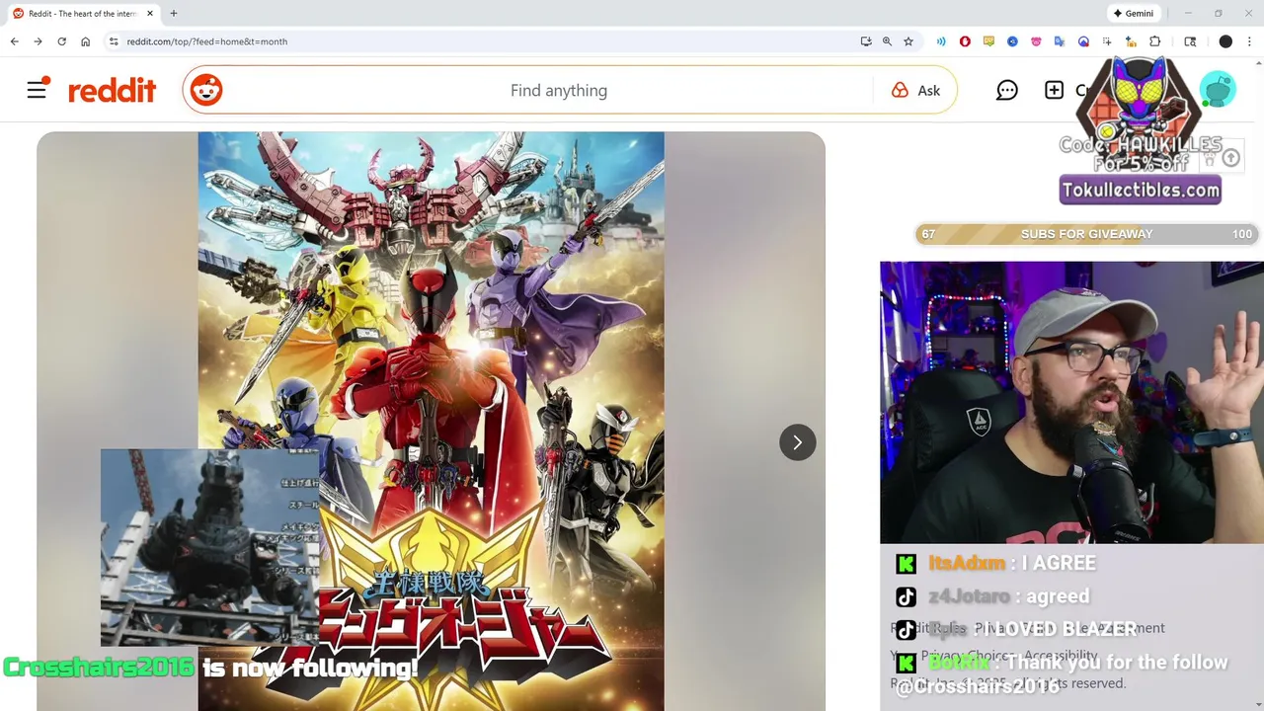Click the yellow coupon extension icon
Screen dimensions: 1264x711
[988, 41]
